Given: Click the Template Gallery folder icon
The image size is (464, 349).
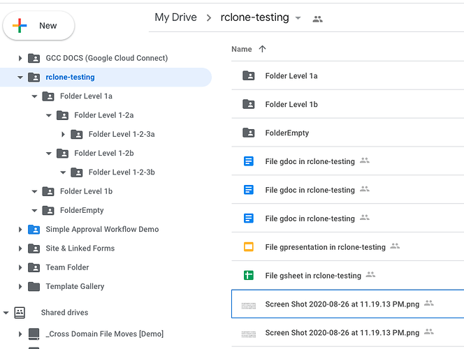Looking at the screenshot, I should pyautogui.click(x=34, y=286).
